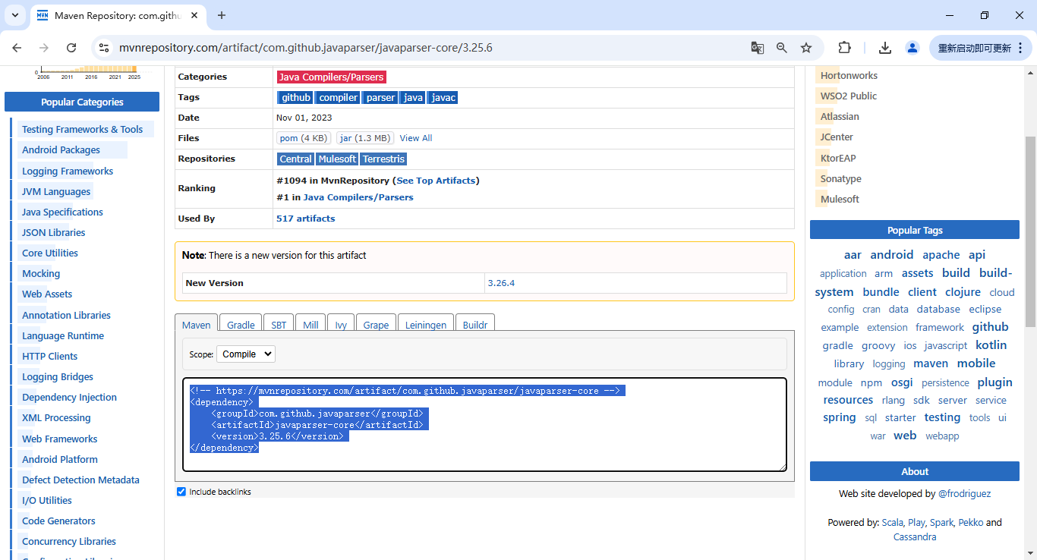
Task: Open the Scope Compile dropdown
Action: 246,354
